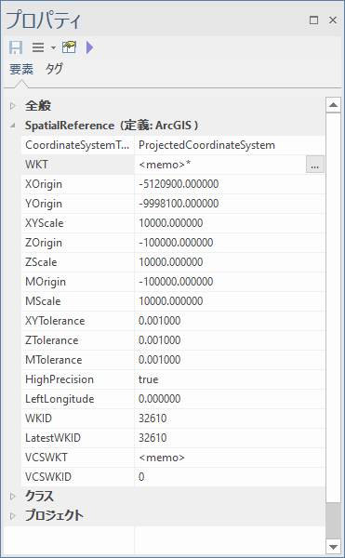This screenshot has height=558, width=345.
Task: Click the save (floppy disk) icon
Action: [x=16, y=47]
